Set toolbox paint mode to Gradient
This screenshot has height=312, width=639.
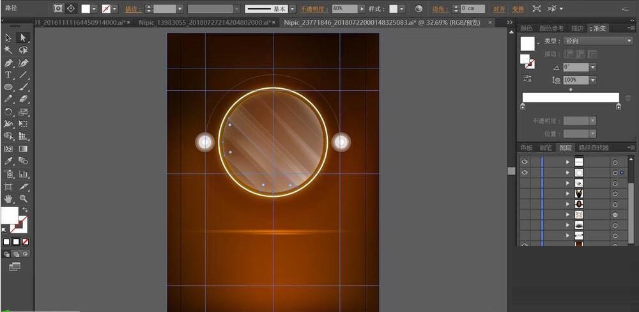[16, 242]
